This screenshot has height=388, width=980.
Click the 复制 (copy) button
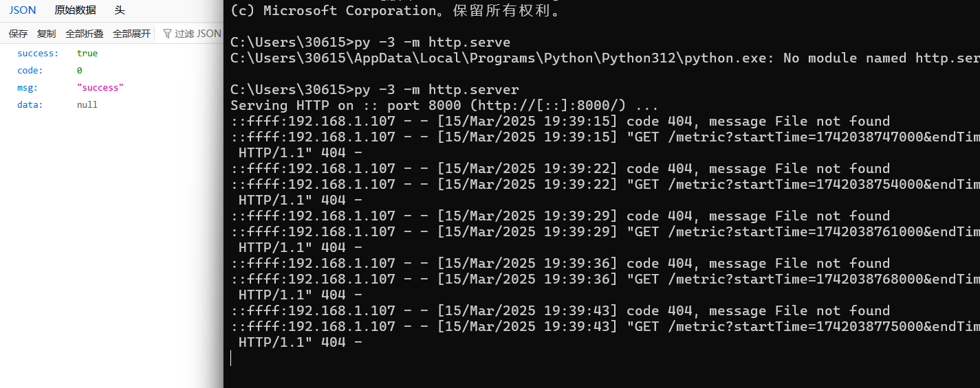(x=46, y=34)
